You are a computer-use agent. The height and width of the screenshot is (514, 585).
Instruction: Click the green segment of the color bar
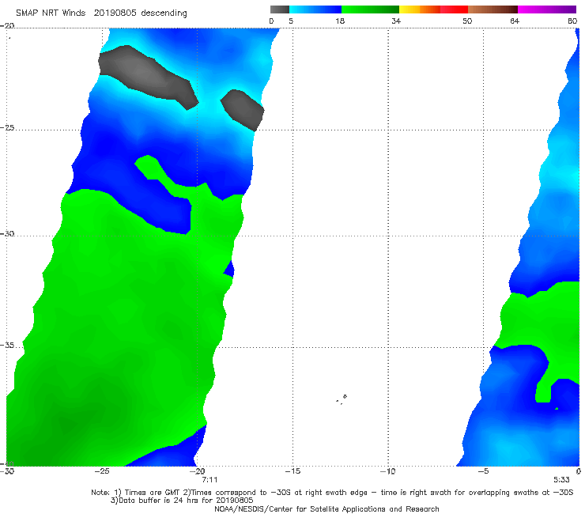pos(370,9)
